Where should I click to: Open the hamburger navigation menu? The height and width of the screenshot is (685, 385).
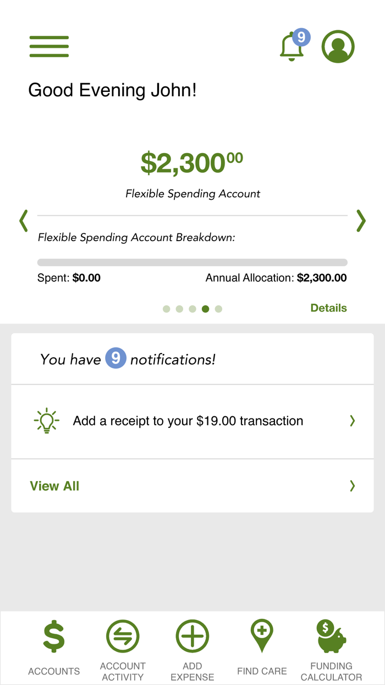(x=49, y=47)
